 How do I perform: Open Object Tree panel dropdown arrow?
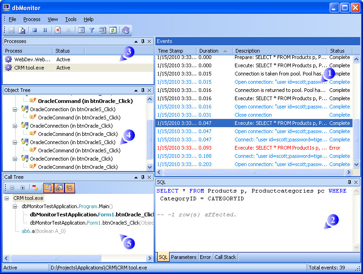(x=136, y=91)
